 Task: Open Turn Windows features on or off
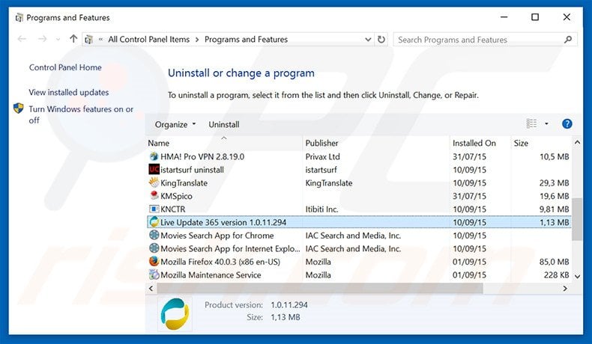pos(81,114)
